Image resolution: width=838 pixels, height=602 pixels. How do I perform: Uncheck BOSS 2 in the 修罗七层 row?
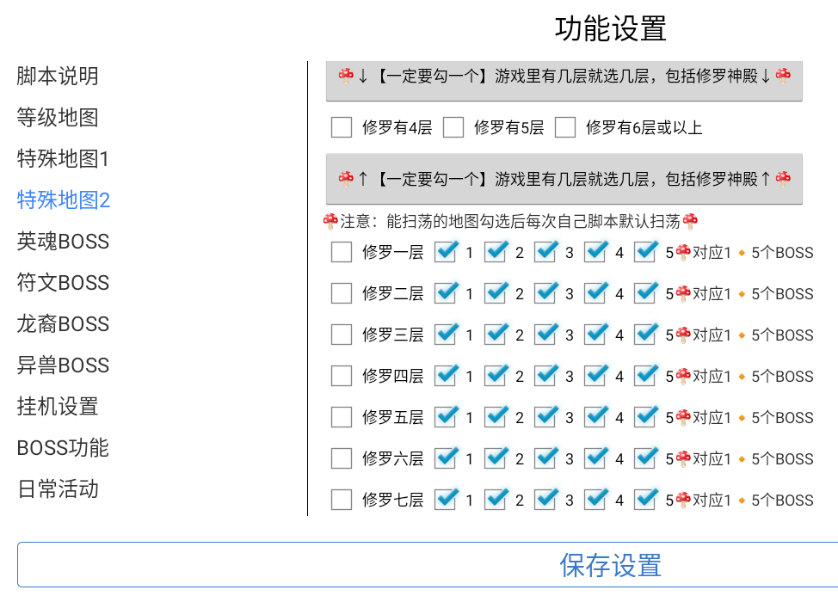point(495,500)
